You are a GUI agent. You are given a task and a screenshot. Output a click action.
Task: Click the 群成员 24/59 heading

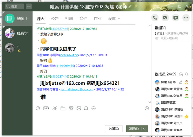pos(166,74)
